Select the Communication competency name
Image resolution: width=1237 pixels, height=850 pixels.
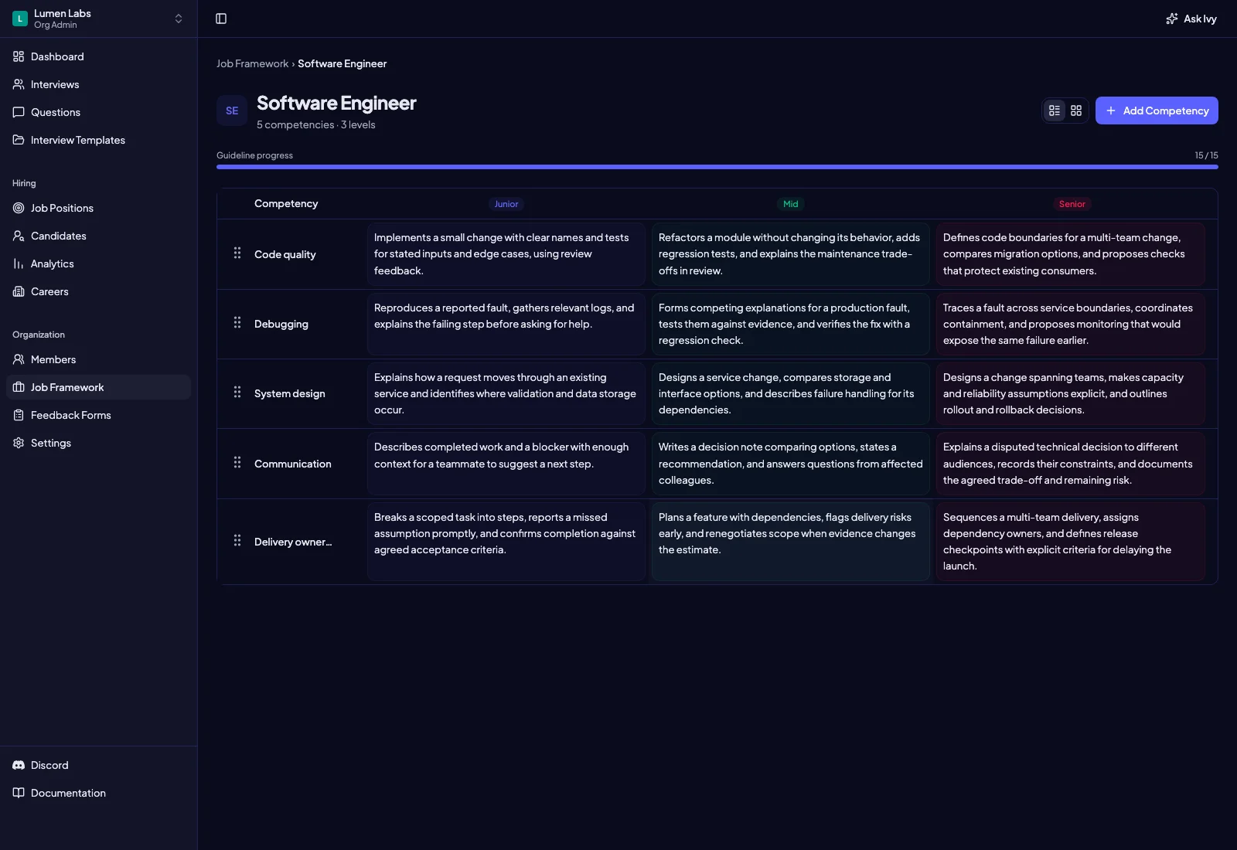coord(293,464)
